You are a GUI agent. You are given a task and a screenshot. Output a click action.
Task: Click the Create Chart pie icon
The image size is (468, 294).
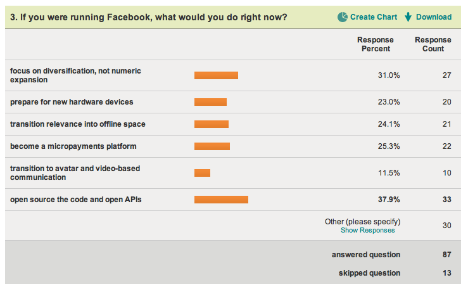342,16
